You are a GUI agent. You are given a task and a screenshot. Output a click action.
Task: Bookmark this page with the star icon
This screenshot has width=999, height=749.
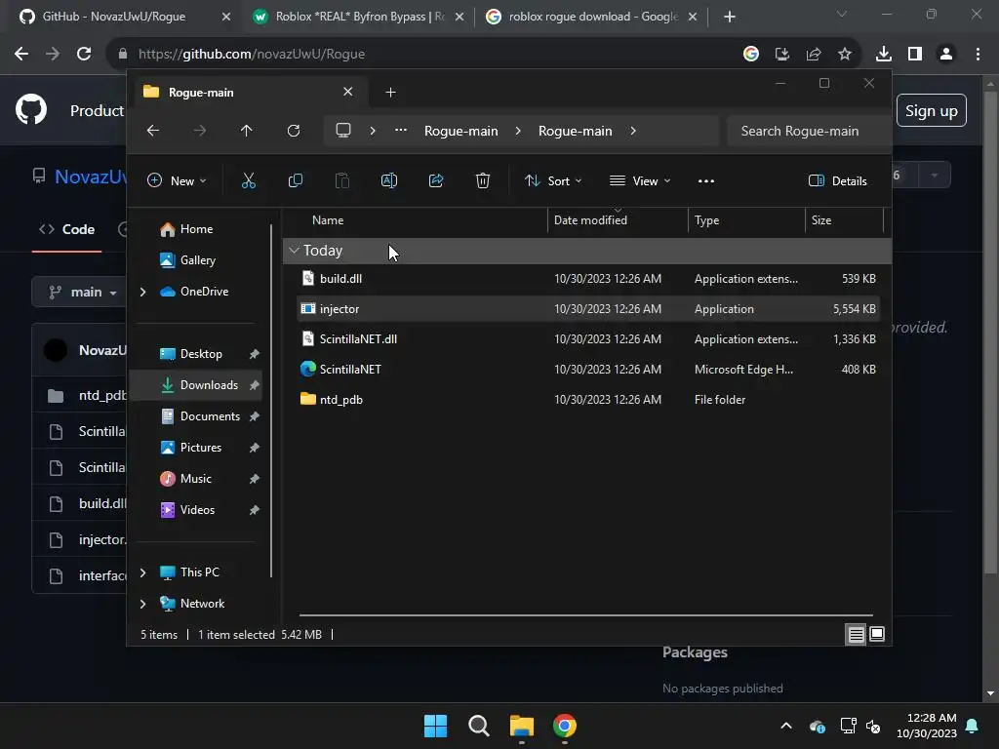pyautogui.click(x=845, y=55)
